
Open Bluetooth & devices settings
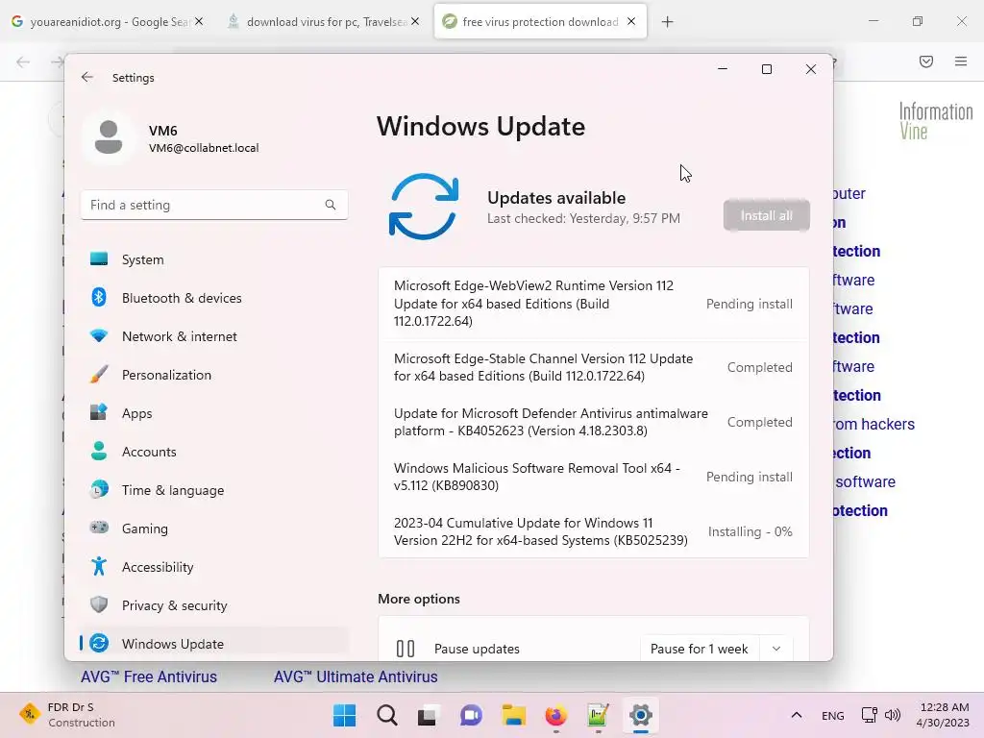tap(214, 298)
